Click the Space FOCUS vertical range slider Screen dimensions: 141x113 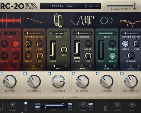coord(101,50)
